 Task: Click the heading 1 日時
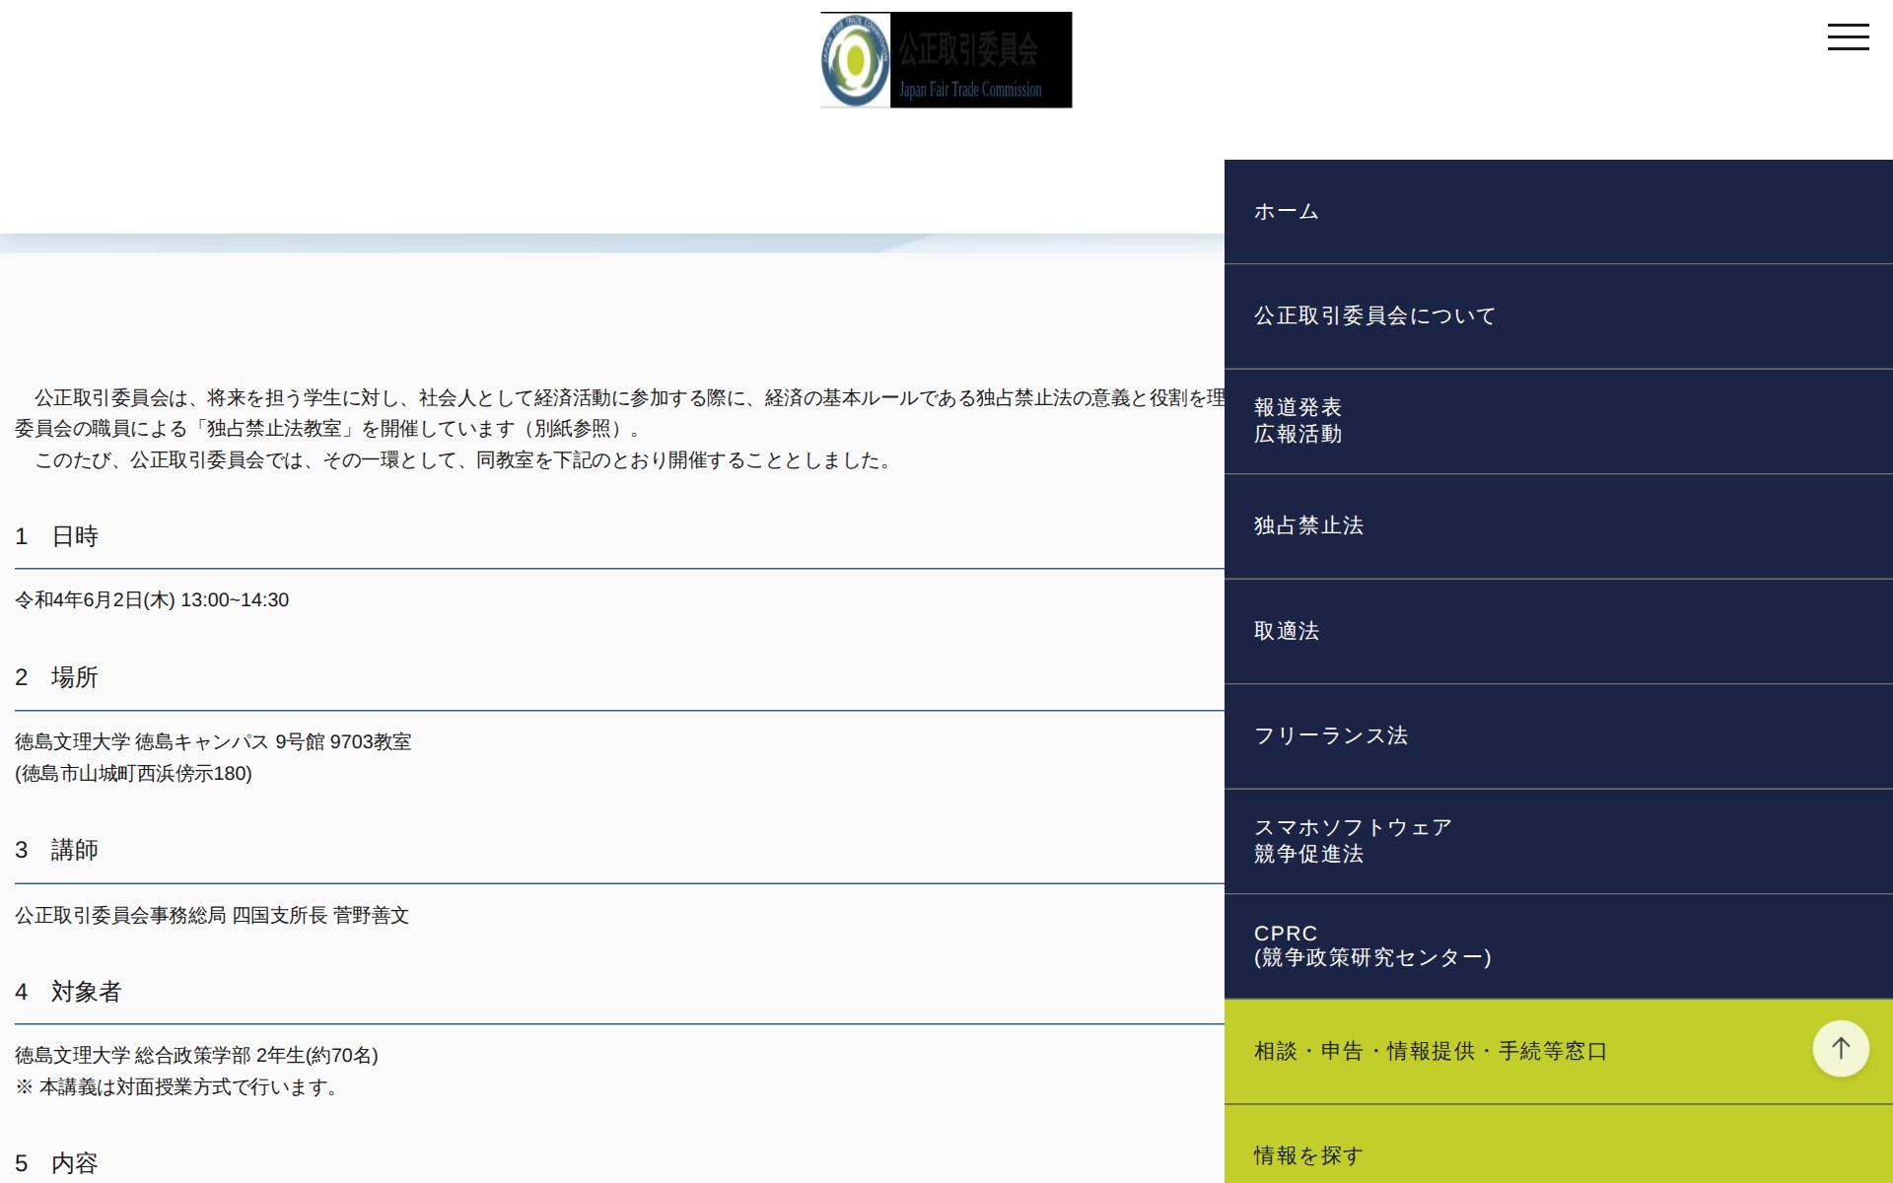[56, 535]
